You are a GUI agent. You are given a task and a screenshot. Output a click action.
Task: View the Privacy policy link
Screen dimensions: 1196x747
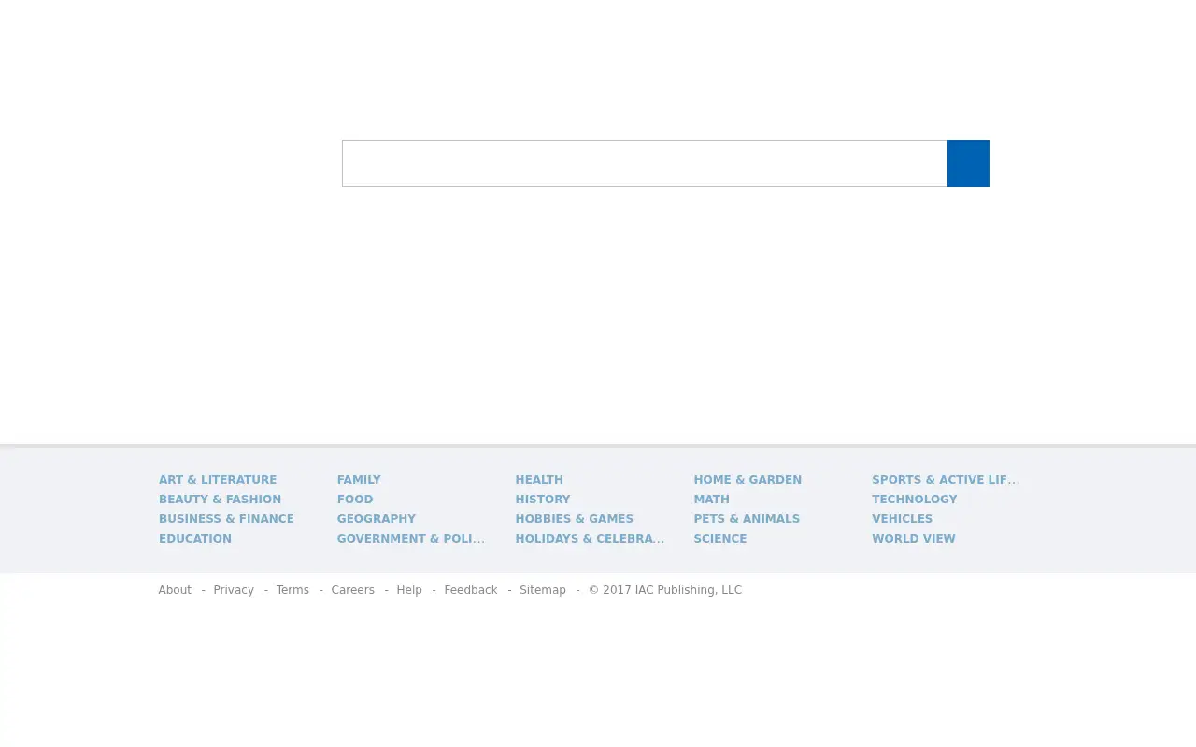234,590
